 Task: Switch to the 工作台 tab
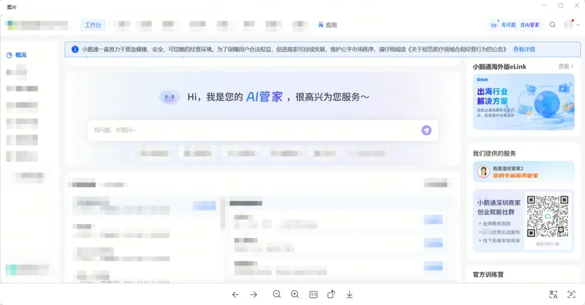[x=93, y=25]
